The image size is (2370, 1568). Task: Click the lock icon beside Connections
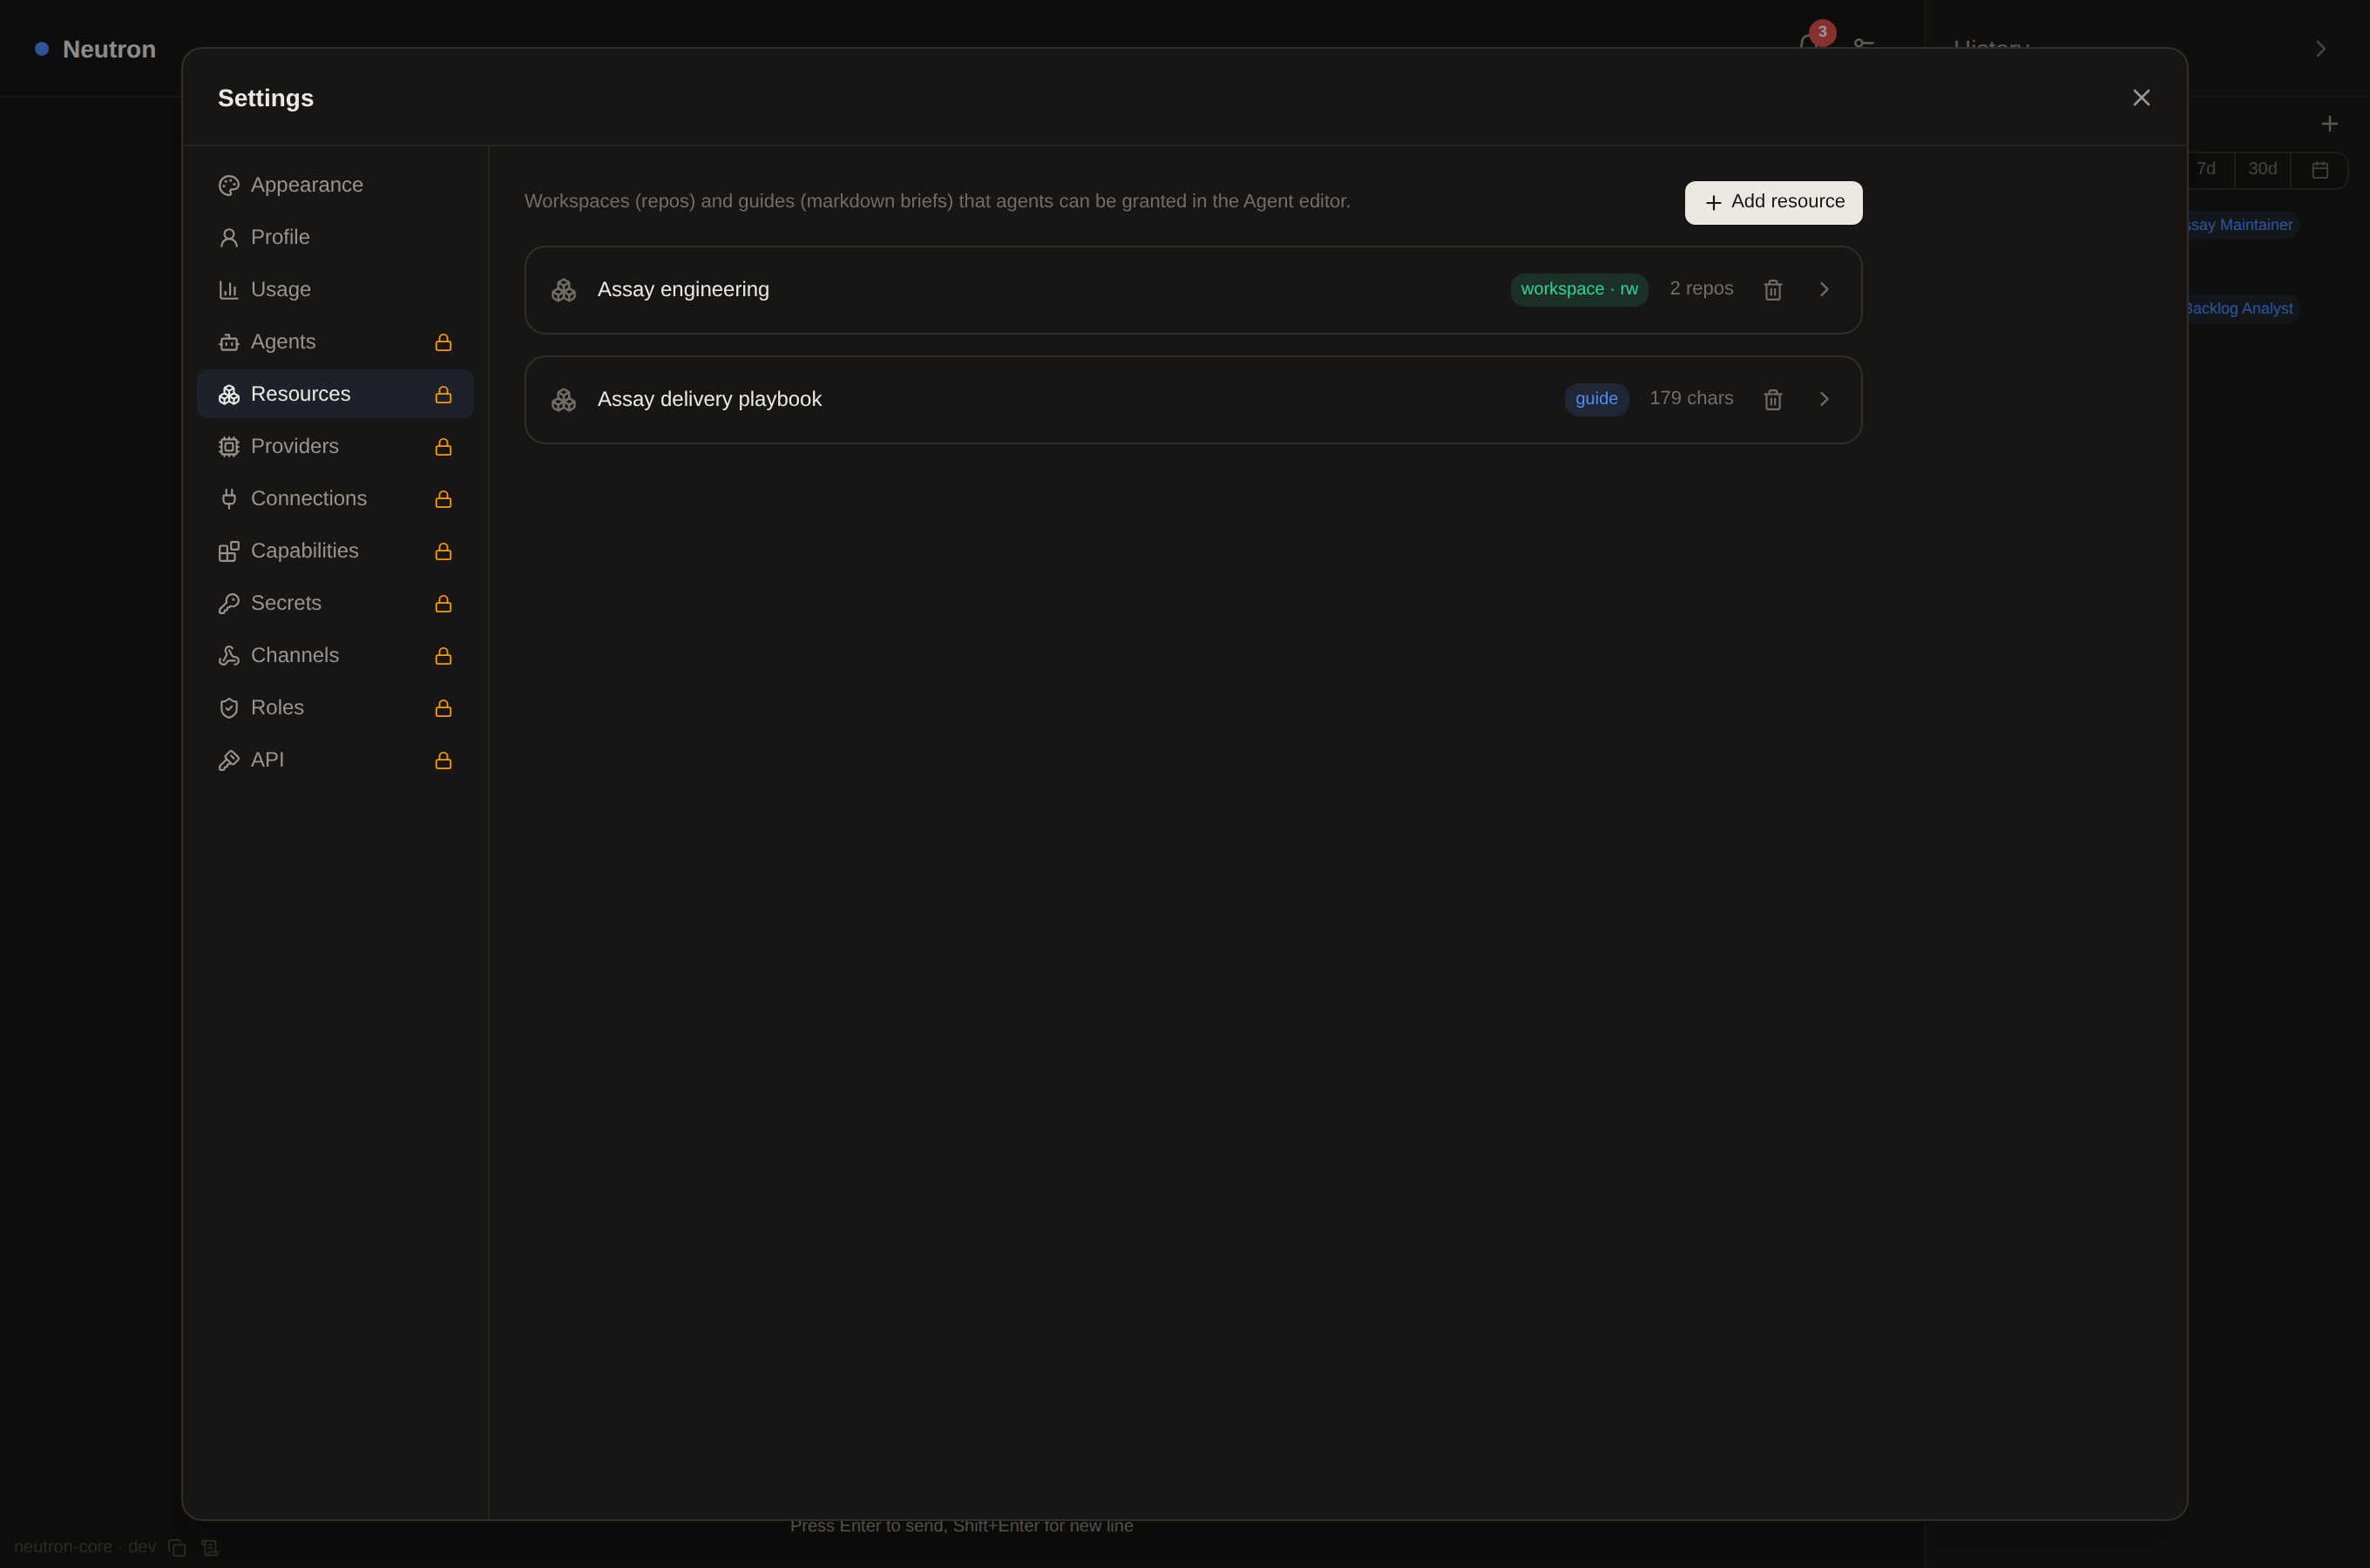443,499
